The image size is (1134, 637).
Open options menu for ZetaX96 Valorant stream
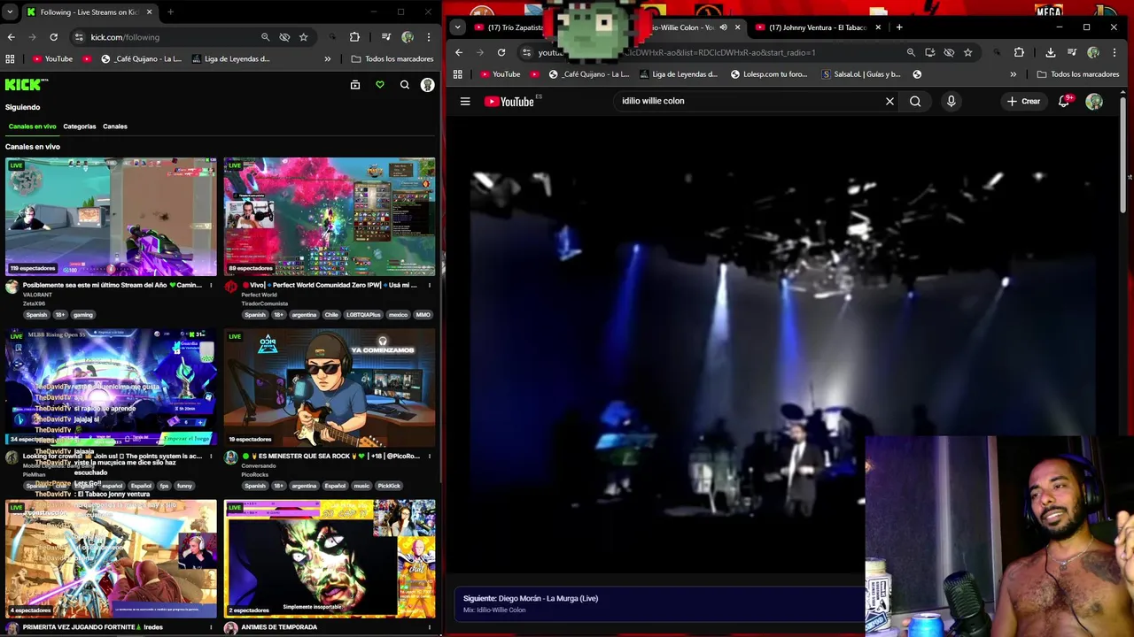[x=211, y=285]
